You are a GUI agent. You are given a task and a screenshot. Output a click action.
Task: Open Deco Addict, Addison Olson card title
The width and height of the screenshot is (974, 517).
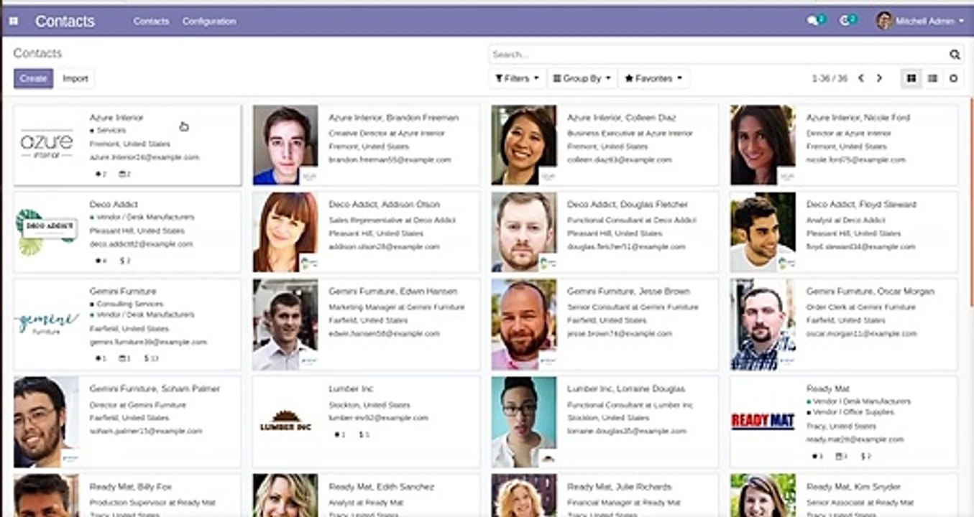click(x=384, y=204)
